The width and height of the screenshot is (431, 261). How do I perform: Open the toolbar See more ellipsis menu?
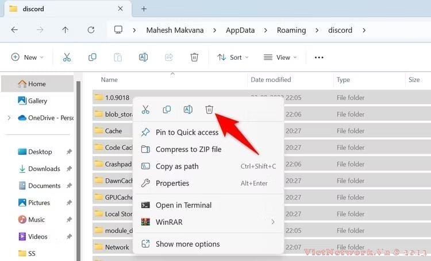coord(319,57)
